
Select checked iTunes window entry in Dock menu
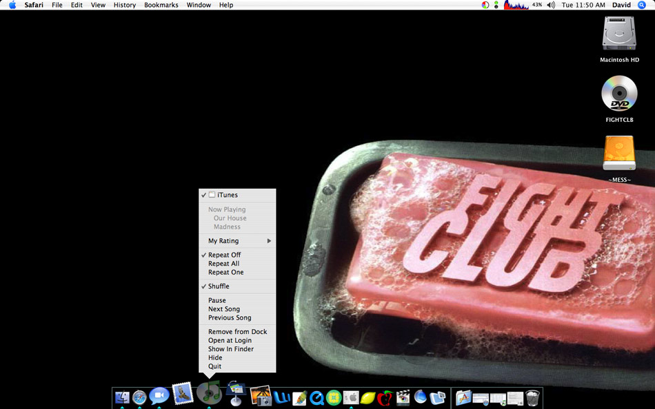(237, 195)
